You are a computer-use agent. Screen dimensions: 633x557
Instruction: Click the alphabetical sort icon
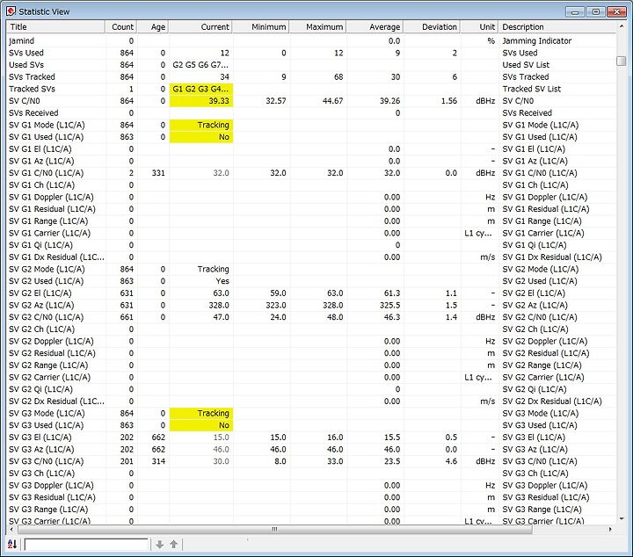[12, 544]
